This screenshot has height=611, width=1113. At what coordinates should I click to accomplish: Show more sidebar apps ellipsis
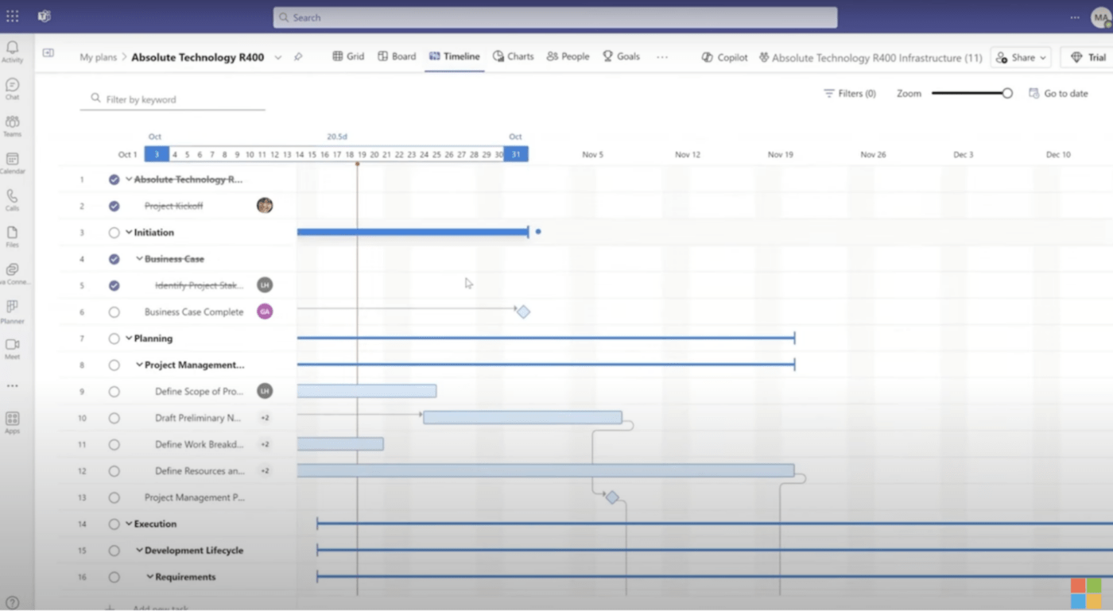click(12, 386)
